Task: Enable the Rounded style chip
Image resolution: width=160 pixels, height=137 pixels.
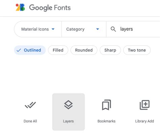Action: (x=84, y=50)
